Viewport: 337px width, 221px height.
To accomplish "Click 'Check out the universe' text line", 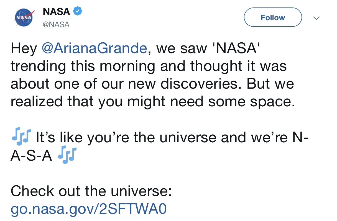I will pos(89,191).
